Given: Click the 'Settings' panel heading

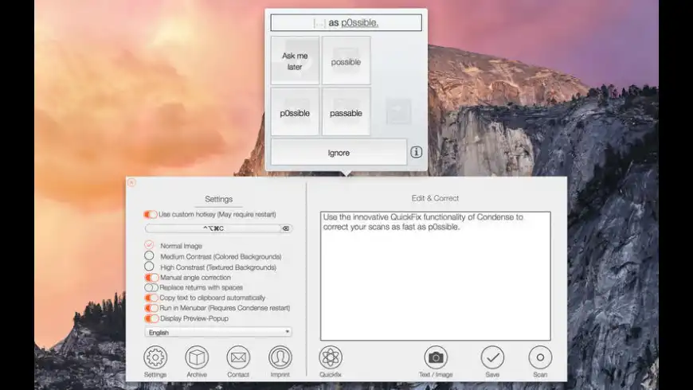Looking at the screenshot, I should coord(218,199).
